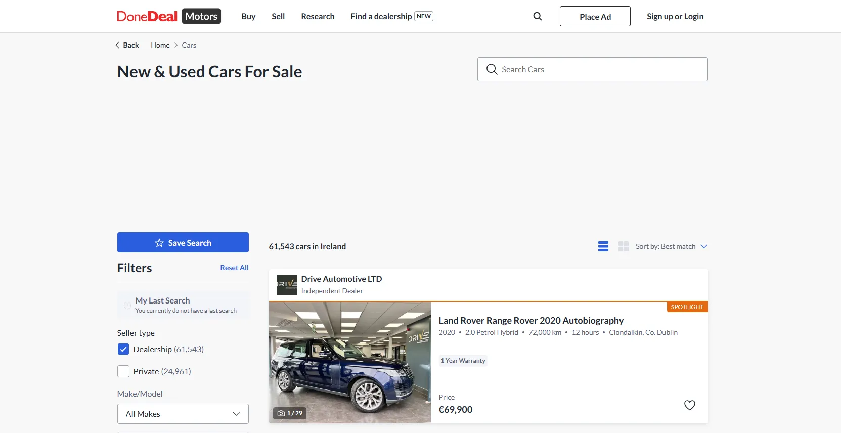Click the Save Search button
Viewport: 841px width, 433px height.
183,242
